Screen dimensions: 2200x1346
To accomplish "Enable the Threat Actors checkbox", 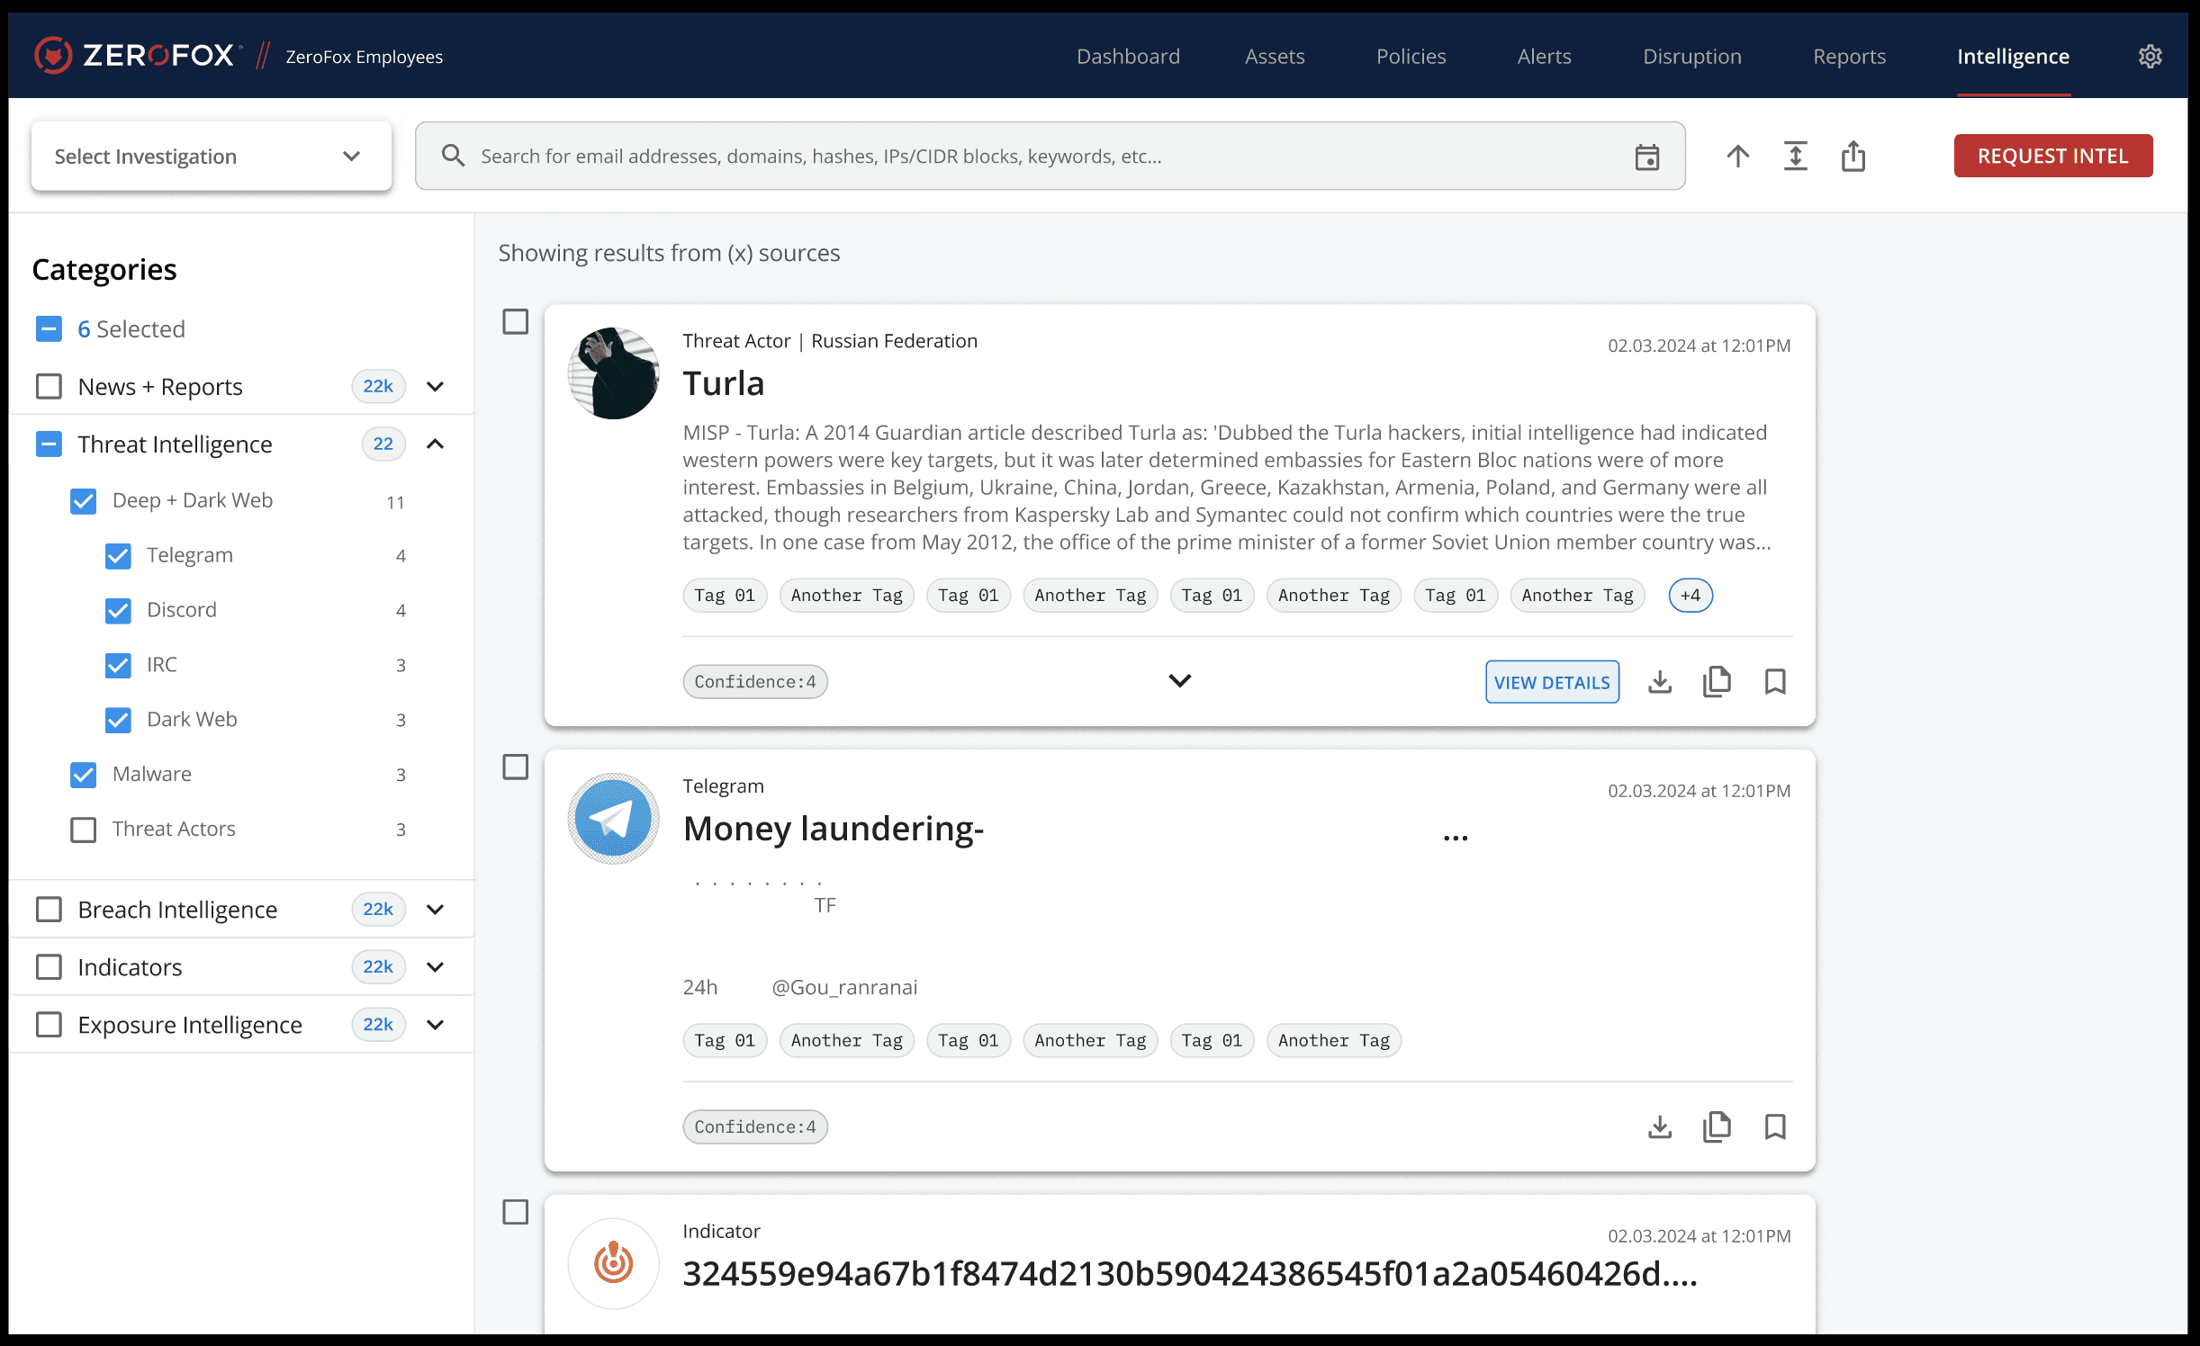I will (x=84, y=830).
